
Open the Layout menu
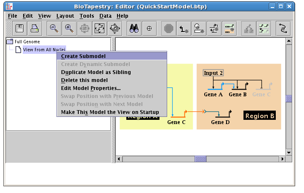point(65,16)
